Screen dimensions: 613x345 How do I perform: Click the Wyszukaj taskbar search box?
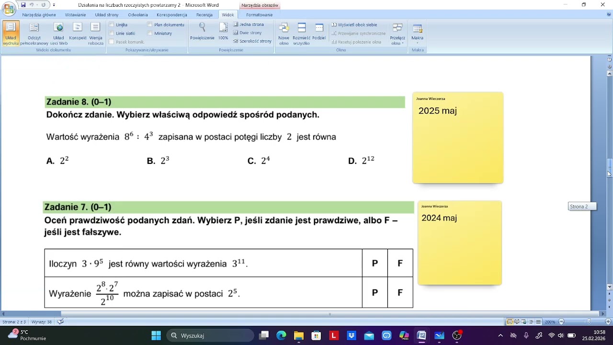(x=210, y=335)
